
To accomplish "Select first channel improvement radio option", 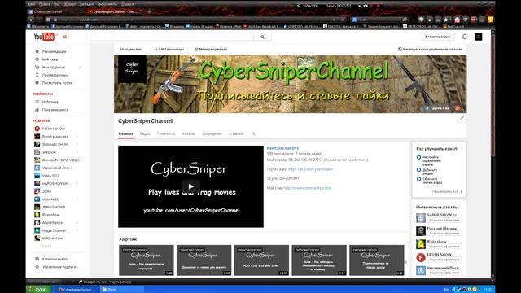I will click(418, 157).
